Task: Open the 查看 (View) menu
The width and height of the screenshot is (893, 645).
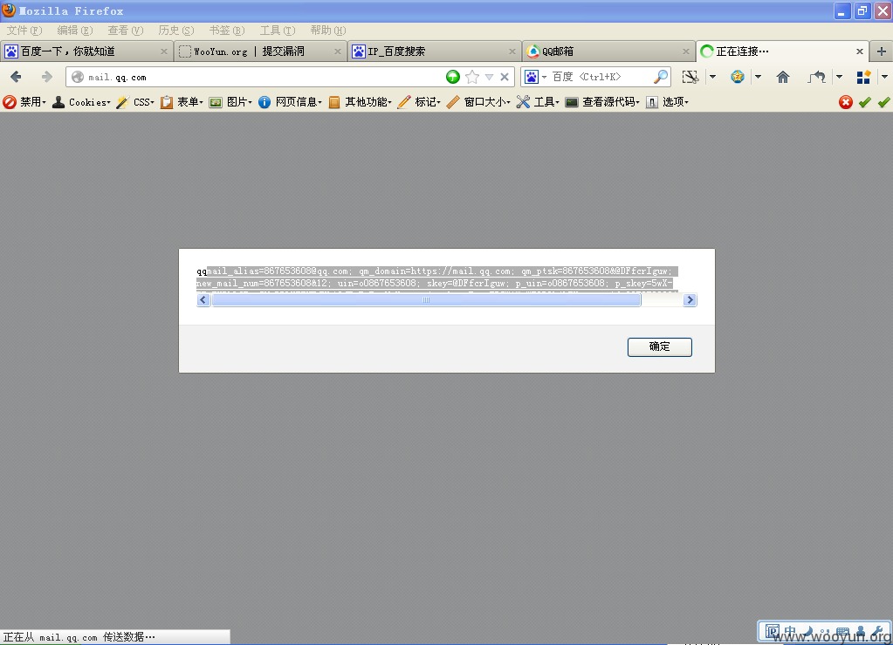Action: pos(126,31)
